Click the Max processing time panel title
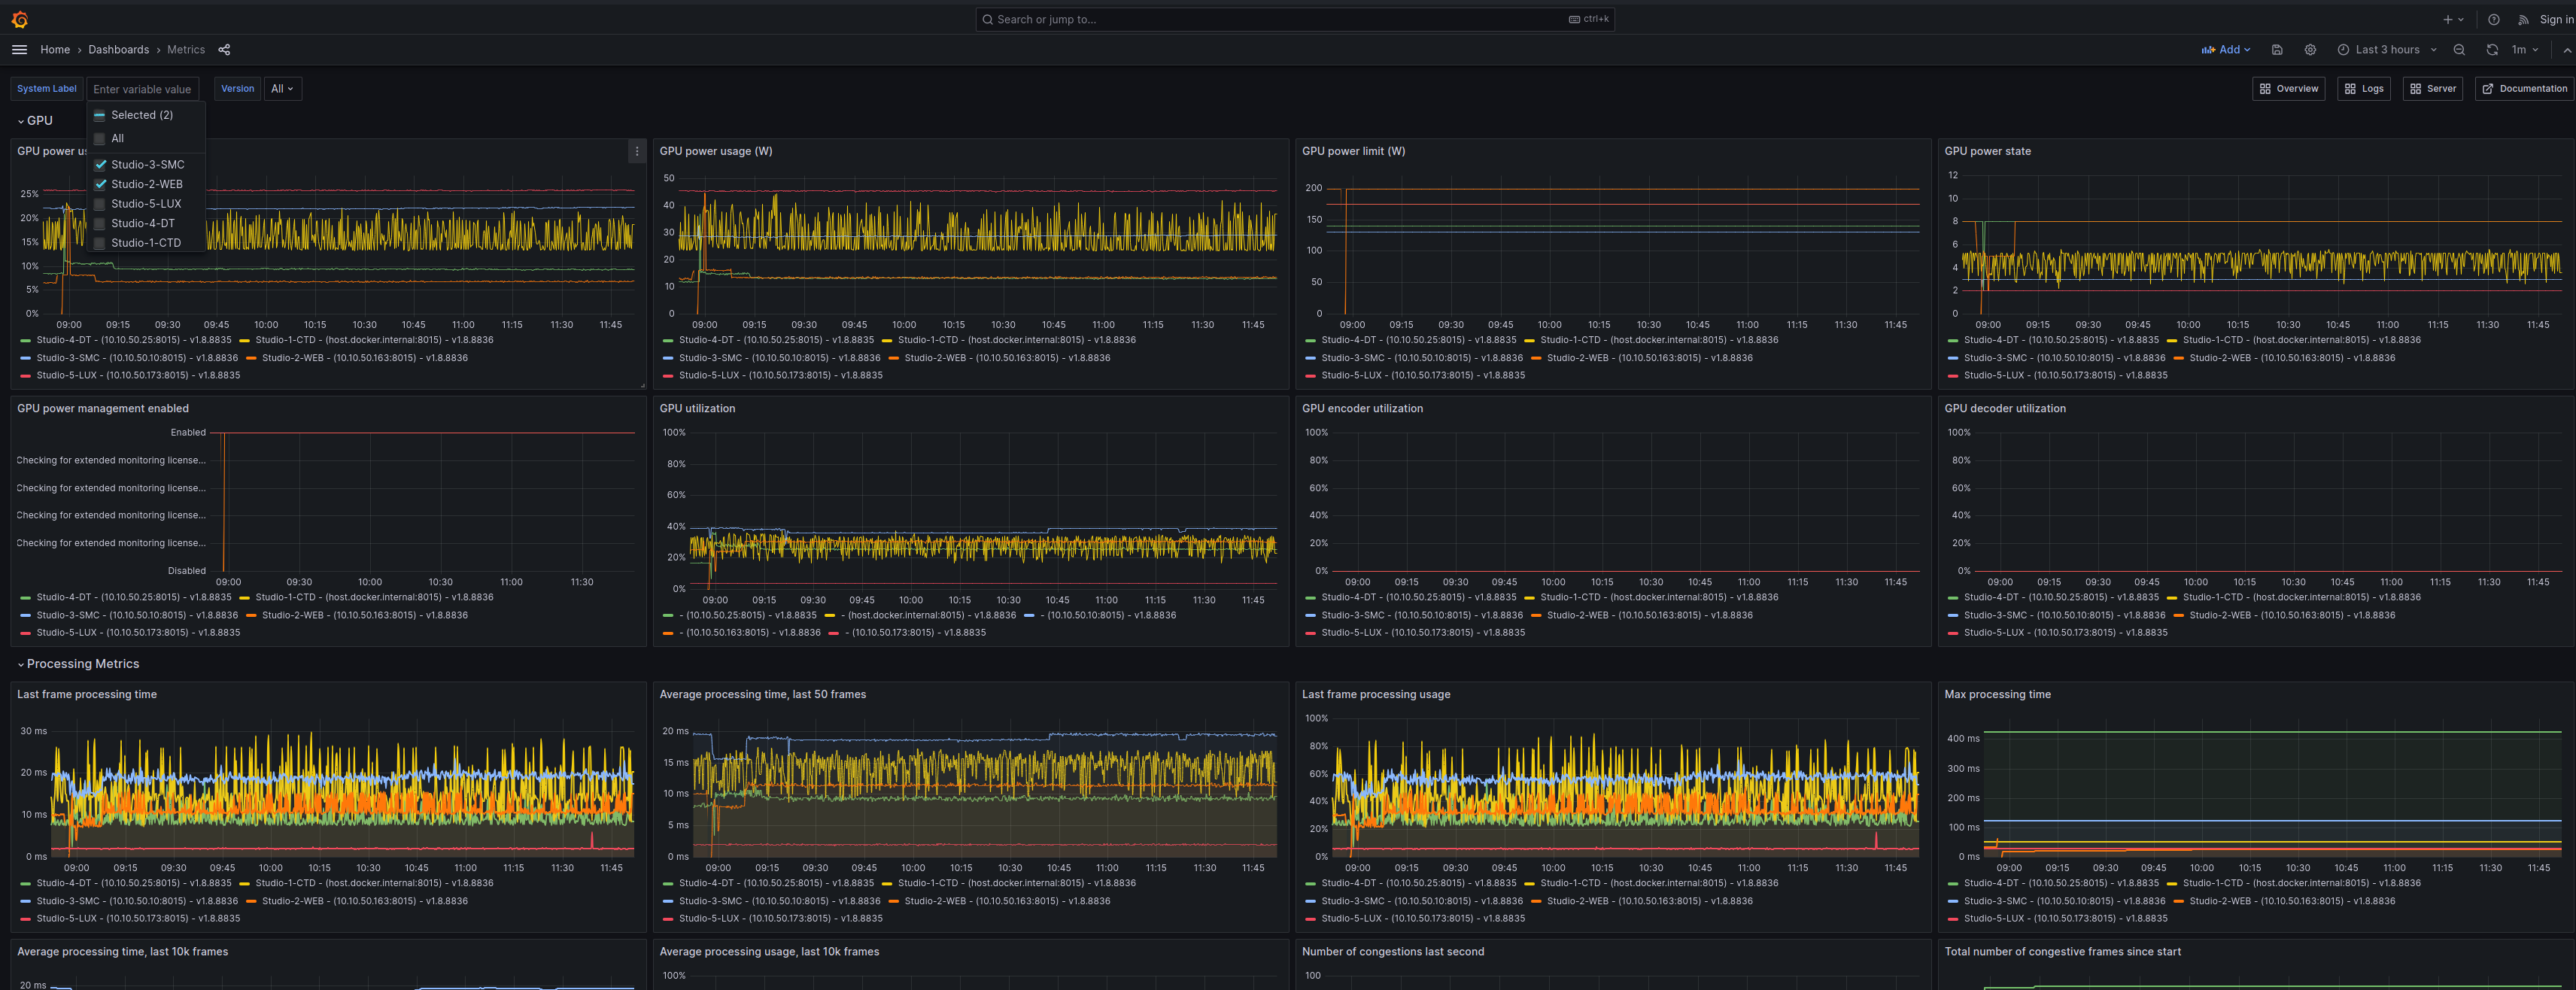The width and height of the screenshot is (2576, 990). tap(1997, 695)
